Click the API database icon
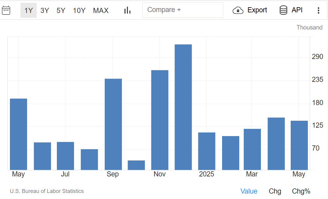328x199 pixels. pos(283,10)
